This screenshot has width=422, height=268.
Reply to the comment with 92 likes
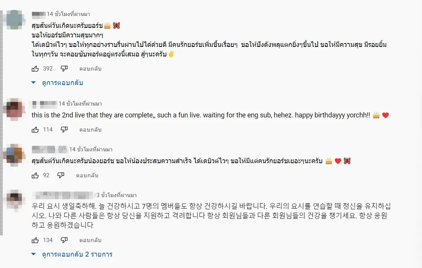tap(87, 175)
